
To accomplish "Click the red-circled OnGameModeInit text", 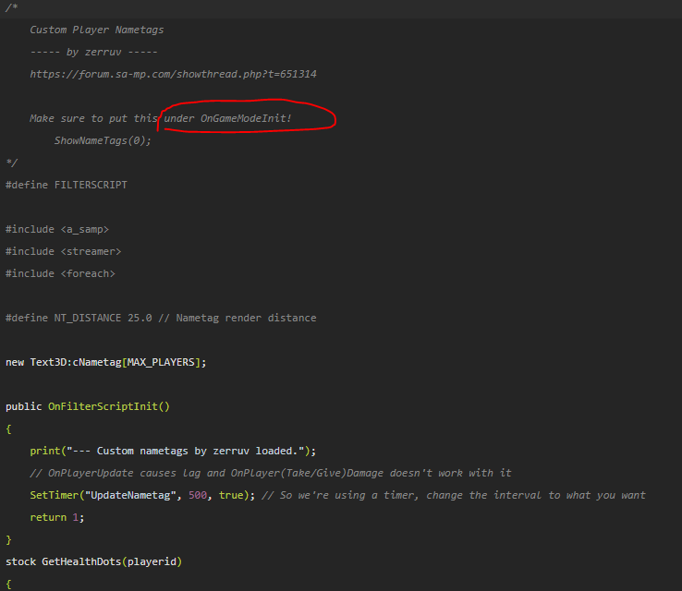I will (246, 118).
